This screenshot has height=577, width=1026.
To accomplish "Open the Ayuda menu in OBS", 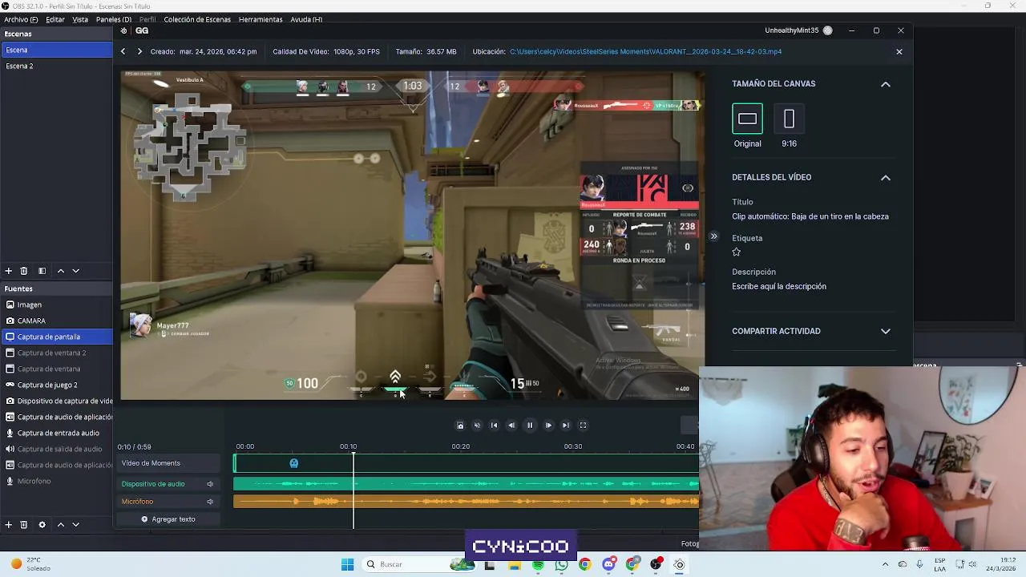I will point(306,19).
